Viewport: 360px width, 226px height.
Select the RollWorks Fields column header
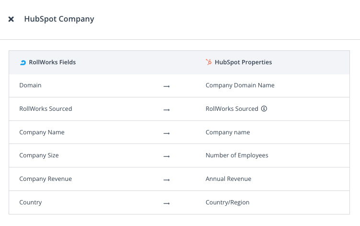pyautogui.click(x=52, y=62)
